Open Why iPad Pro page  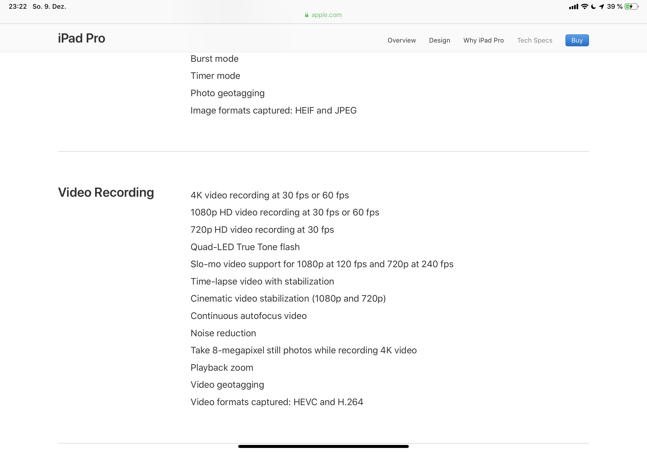point(484,40)
